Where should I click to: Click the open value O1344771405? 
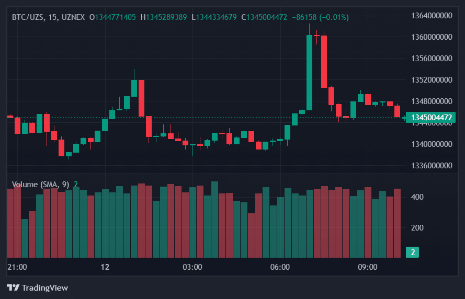click(112, 17)
